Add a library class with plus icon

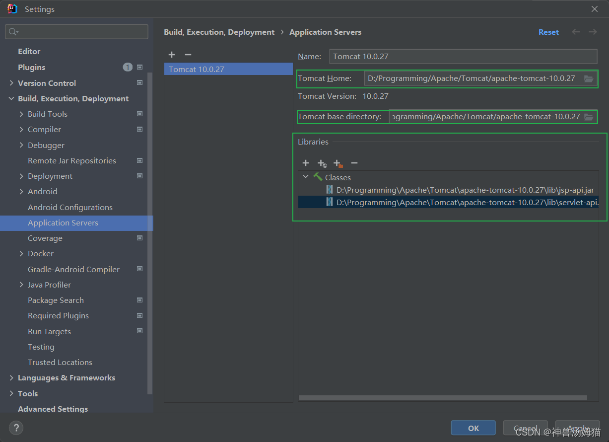(306, 163)
